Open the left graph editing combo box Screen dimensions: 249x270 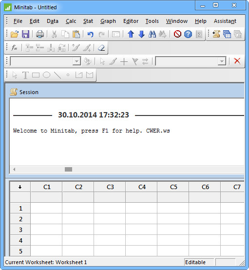point(45,61)
